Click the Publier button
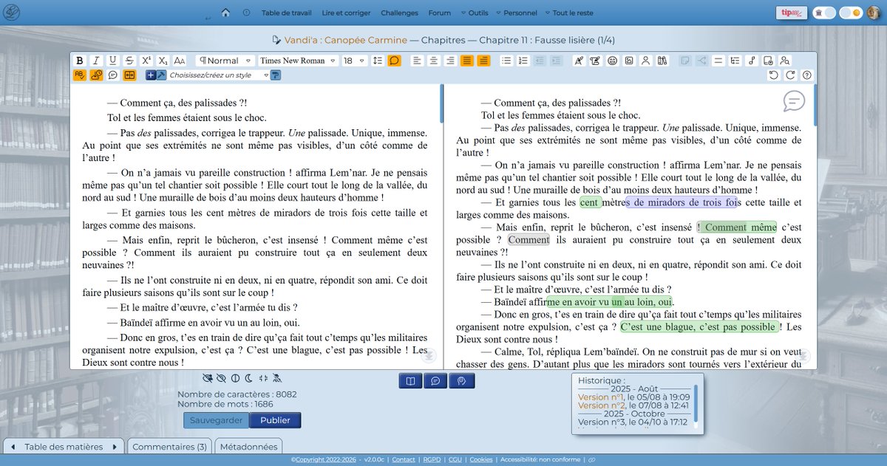Image resolution: width=887 pixels, height=466 pixels. coord(275,420)
